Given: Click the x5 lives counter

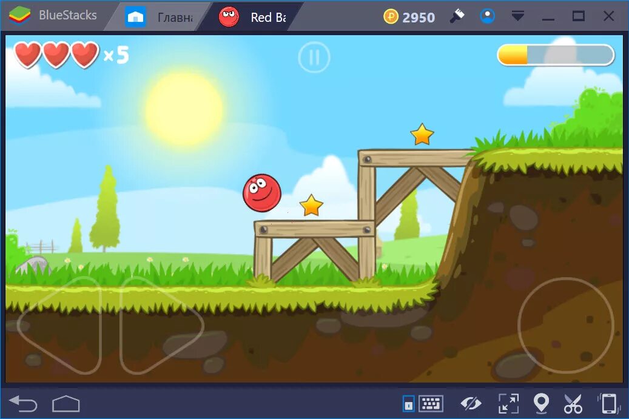Looking at the screenshot, I should tap(116, 55).
